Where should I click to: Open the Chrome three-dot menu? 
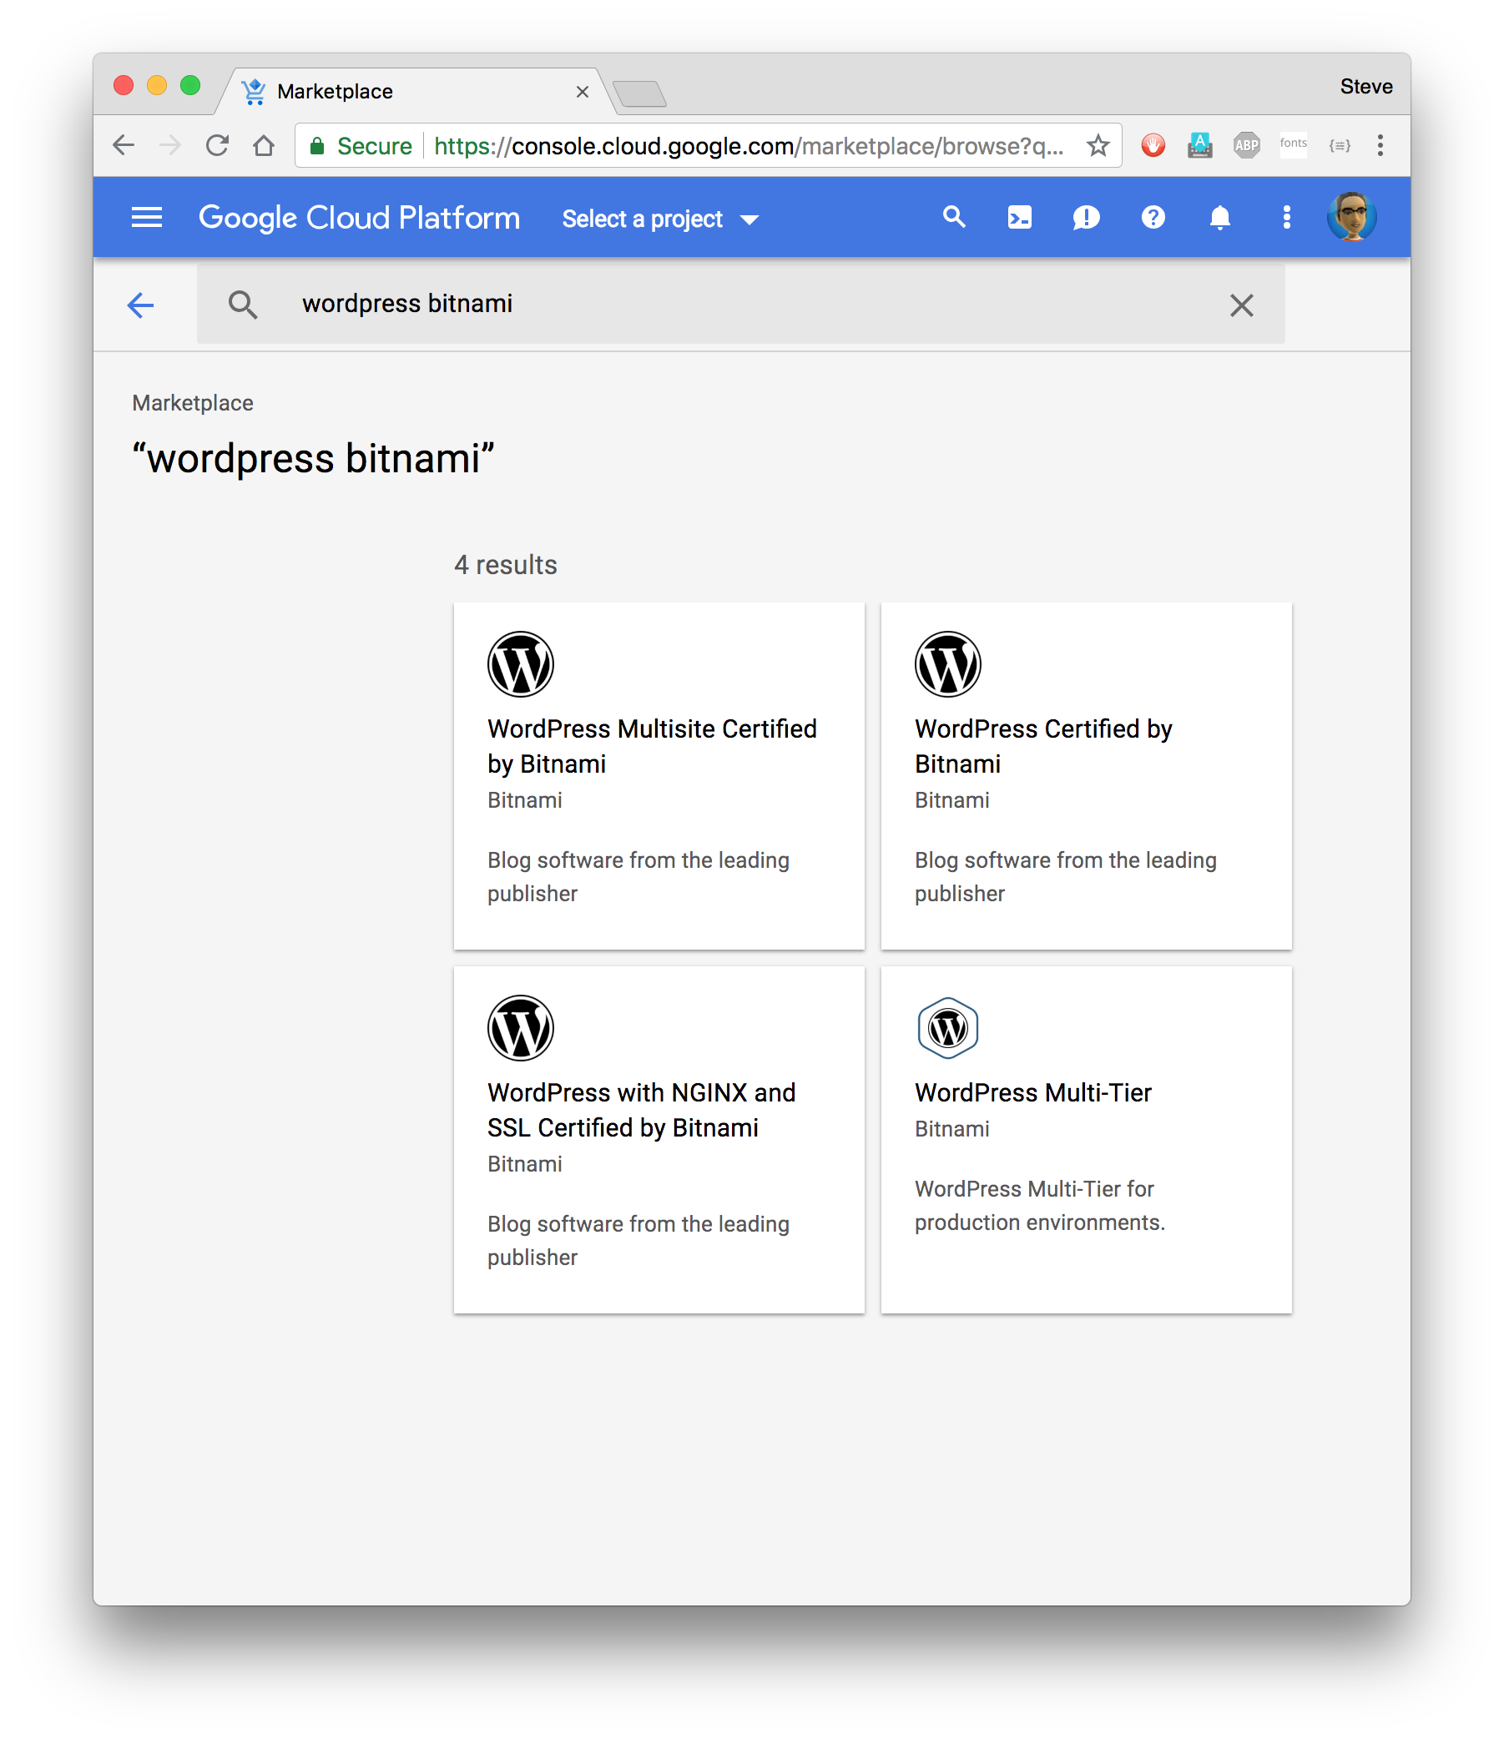1380,146
